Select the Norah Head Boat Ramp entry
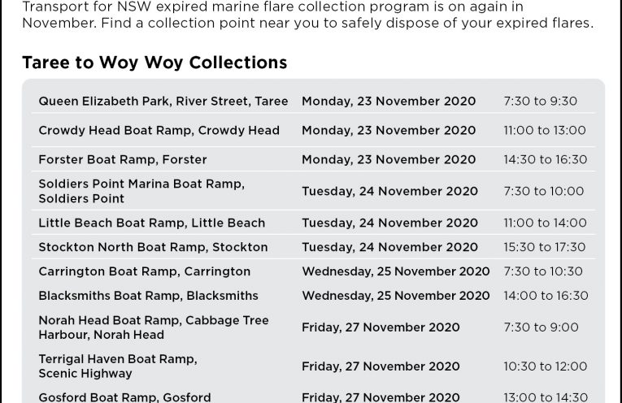 [x=153, y=327]
